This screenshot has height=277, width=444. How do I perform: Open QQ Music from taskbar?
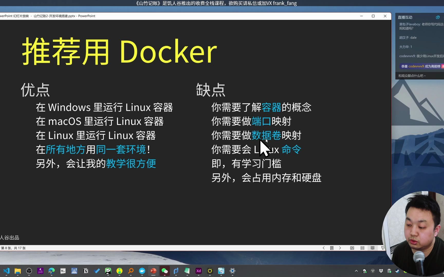point(119,271)
